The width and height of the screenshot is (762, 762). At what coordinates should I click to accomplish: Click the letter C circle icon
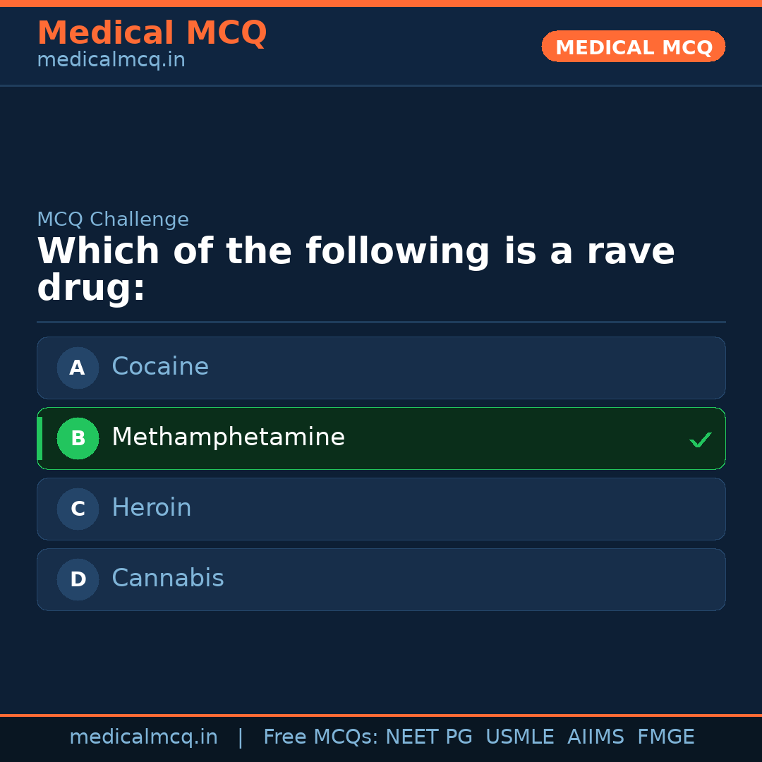tap(78, 509)
